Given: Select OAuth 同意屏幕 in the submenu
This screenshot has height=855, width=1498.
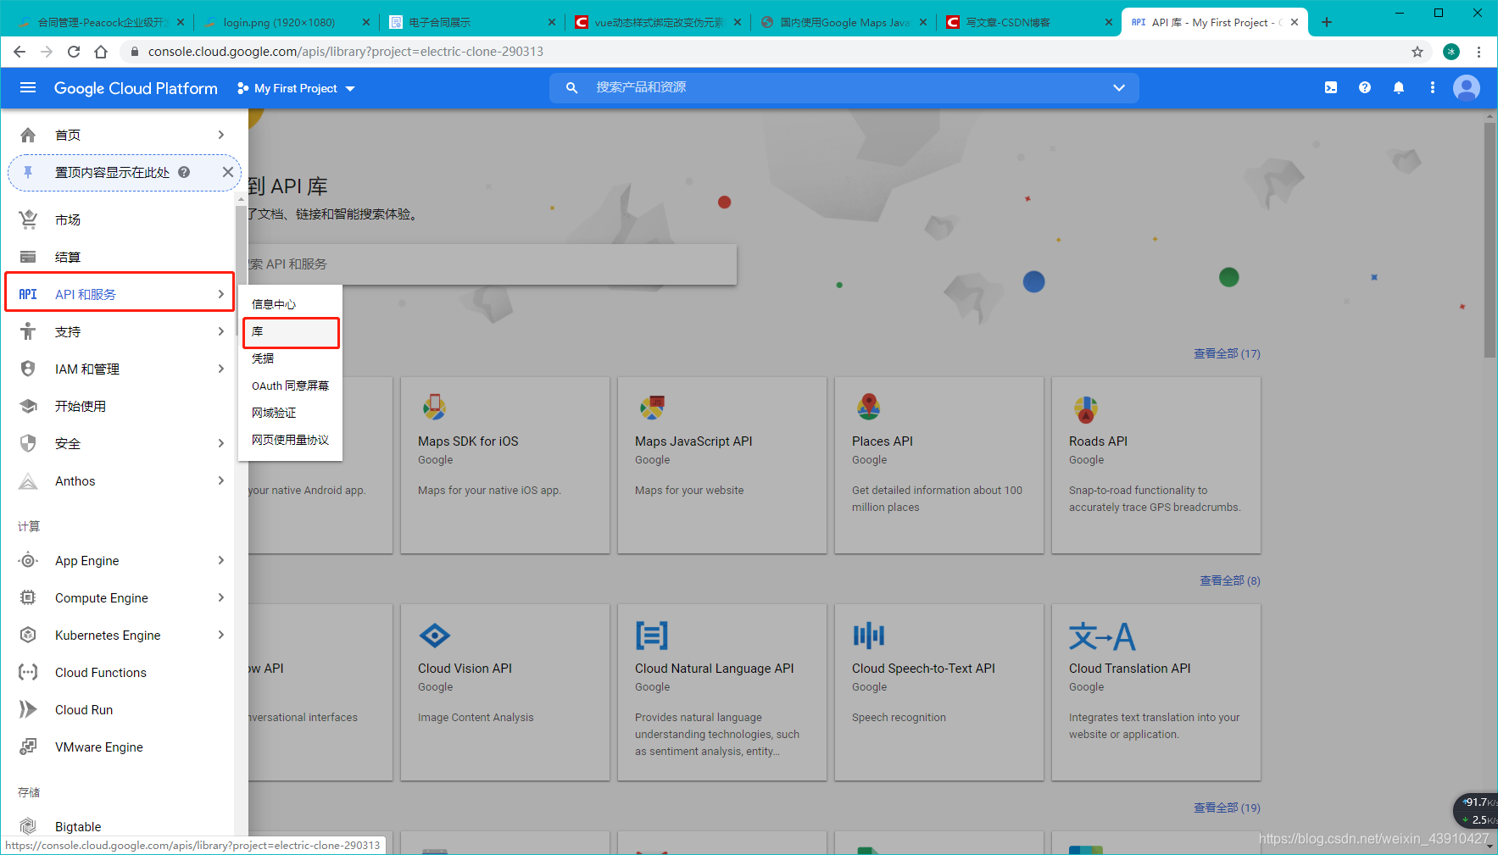Looking at the screenshot, I should click(291, 386).
